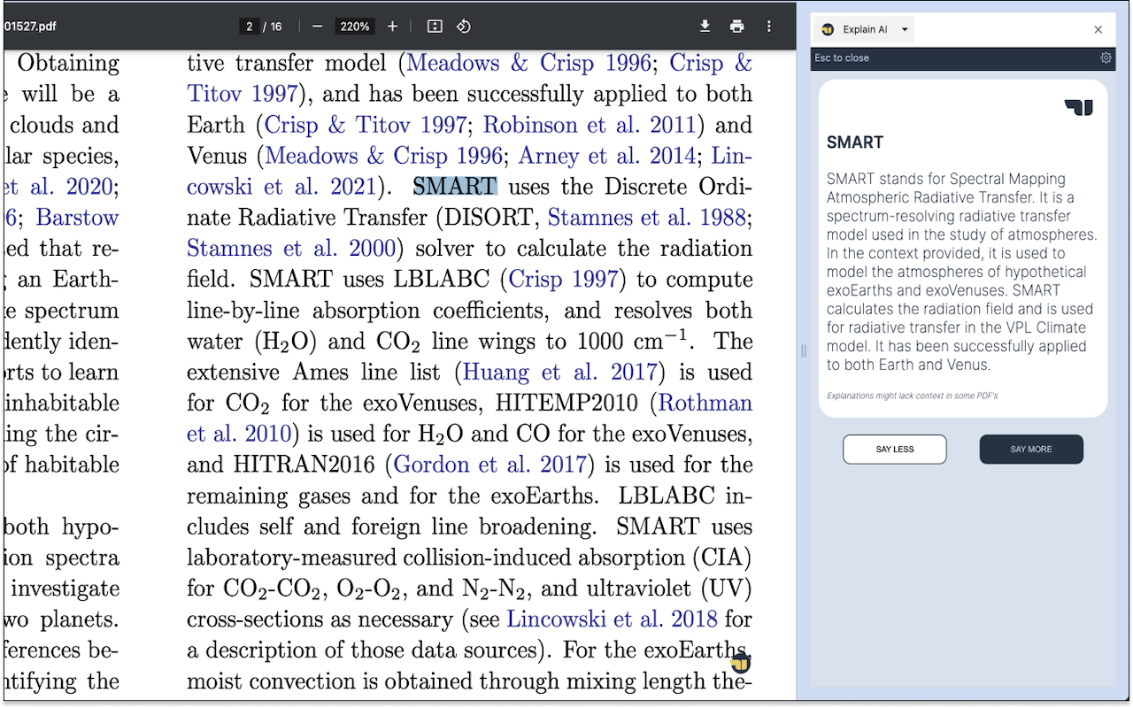Open settings via the gear in the Explain AI panel

[x=1105, y=57]
